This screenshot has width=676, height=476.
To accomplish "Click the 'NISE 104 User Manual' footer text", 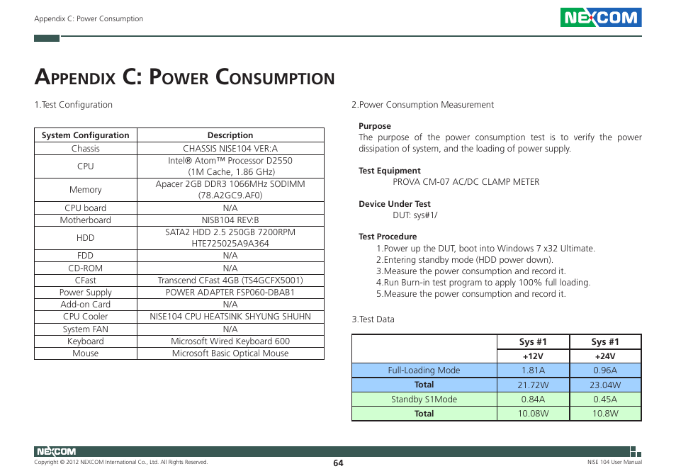I will (614, 463).
